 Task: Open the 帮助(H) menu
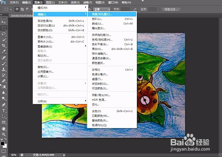126,3
